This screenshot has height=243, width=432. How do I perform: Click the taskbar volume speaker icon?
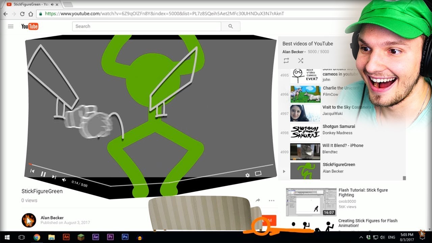pyautogui.click(x=382, y=238)
